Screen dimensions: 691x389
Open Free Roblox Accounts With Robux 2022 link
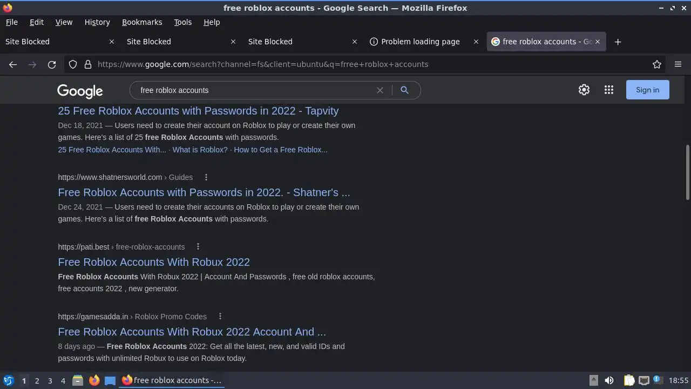(x=154, y=262)
